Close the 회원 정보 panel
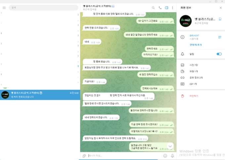 click(221, 8)
